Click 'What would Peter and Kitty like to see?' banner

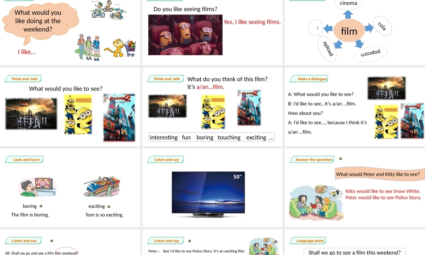tap(377, 174)
